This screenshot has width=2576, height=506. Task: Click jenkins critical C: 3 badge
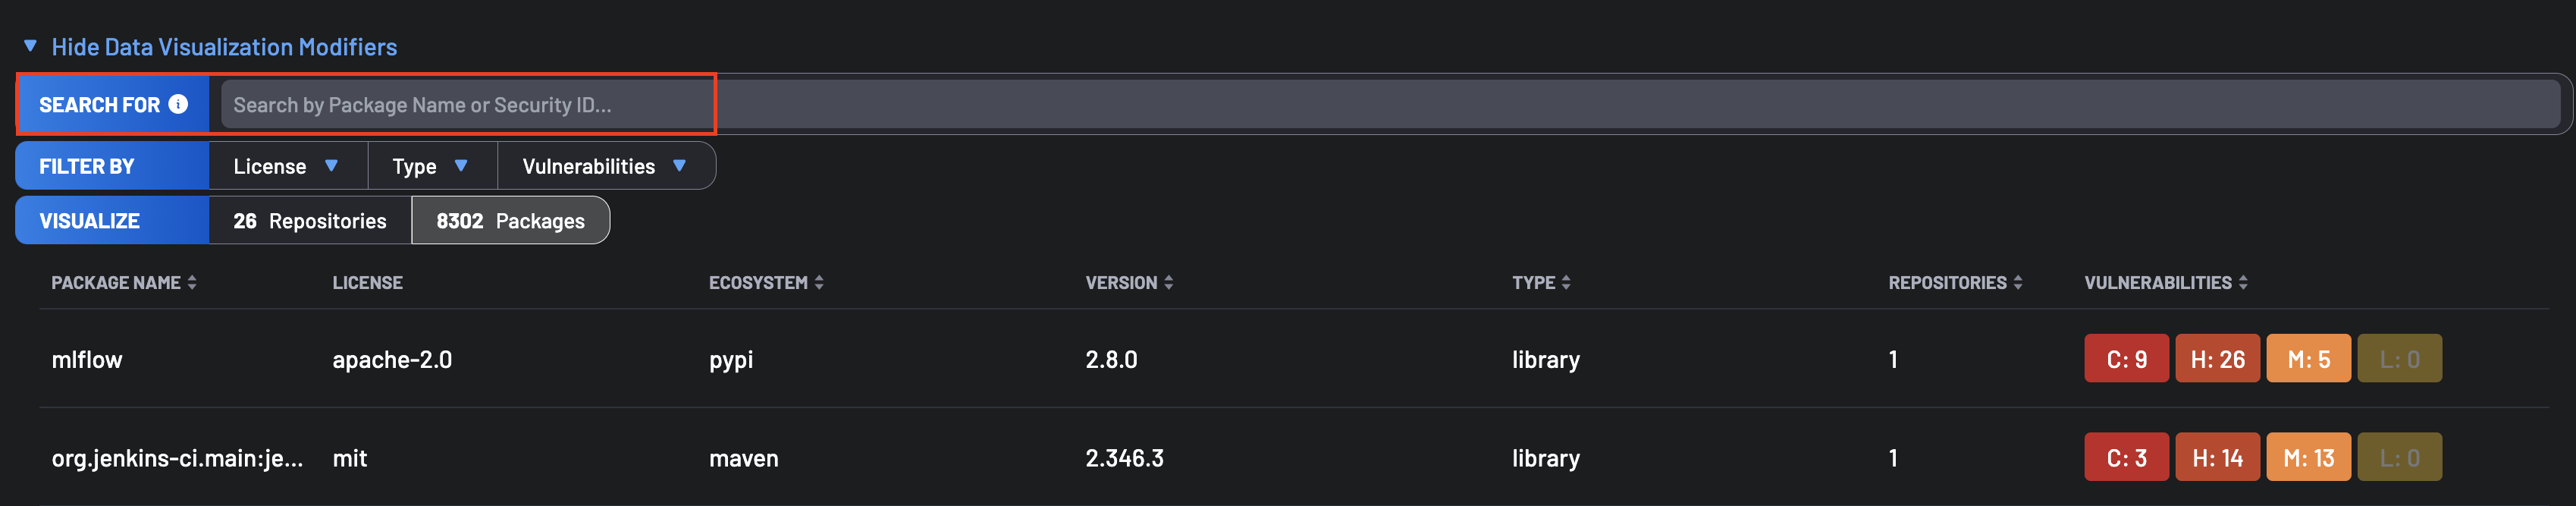(2126, 457)
